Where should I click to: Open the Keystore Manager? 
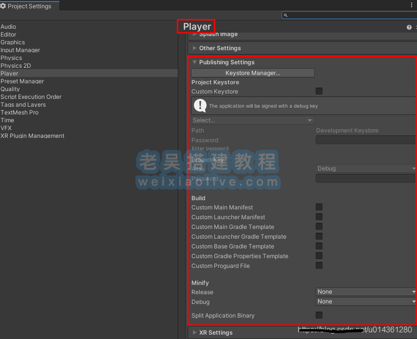(252, 73)
